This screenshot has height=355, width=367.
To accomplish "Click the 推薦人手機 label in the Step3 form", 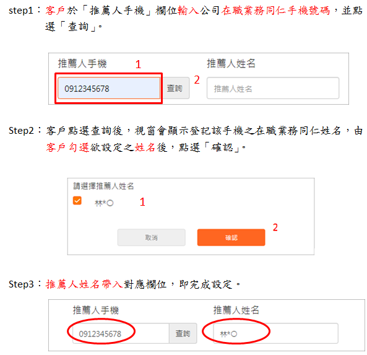I will 96,310.
